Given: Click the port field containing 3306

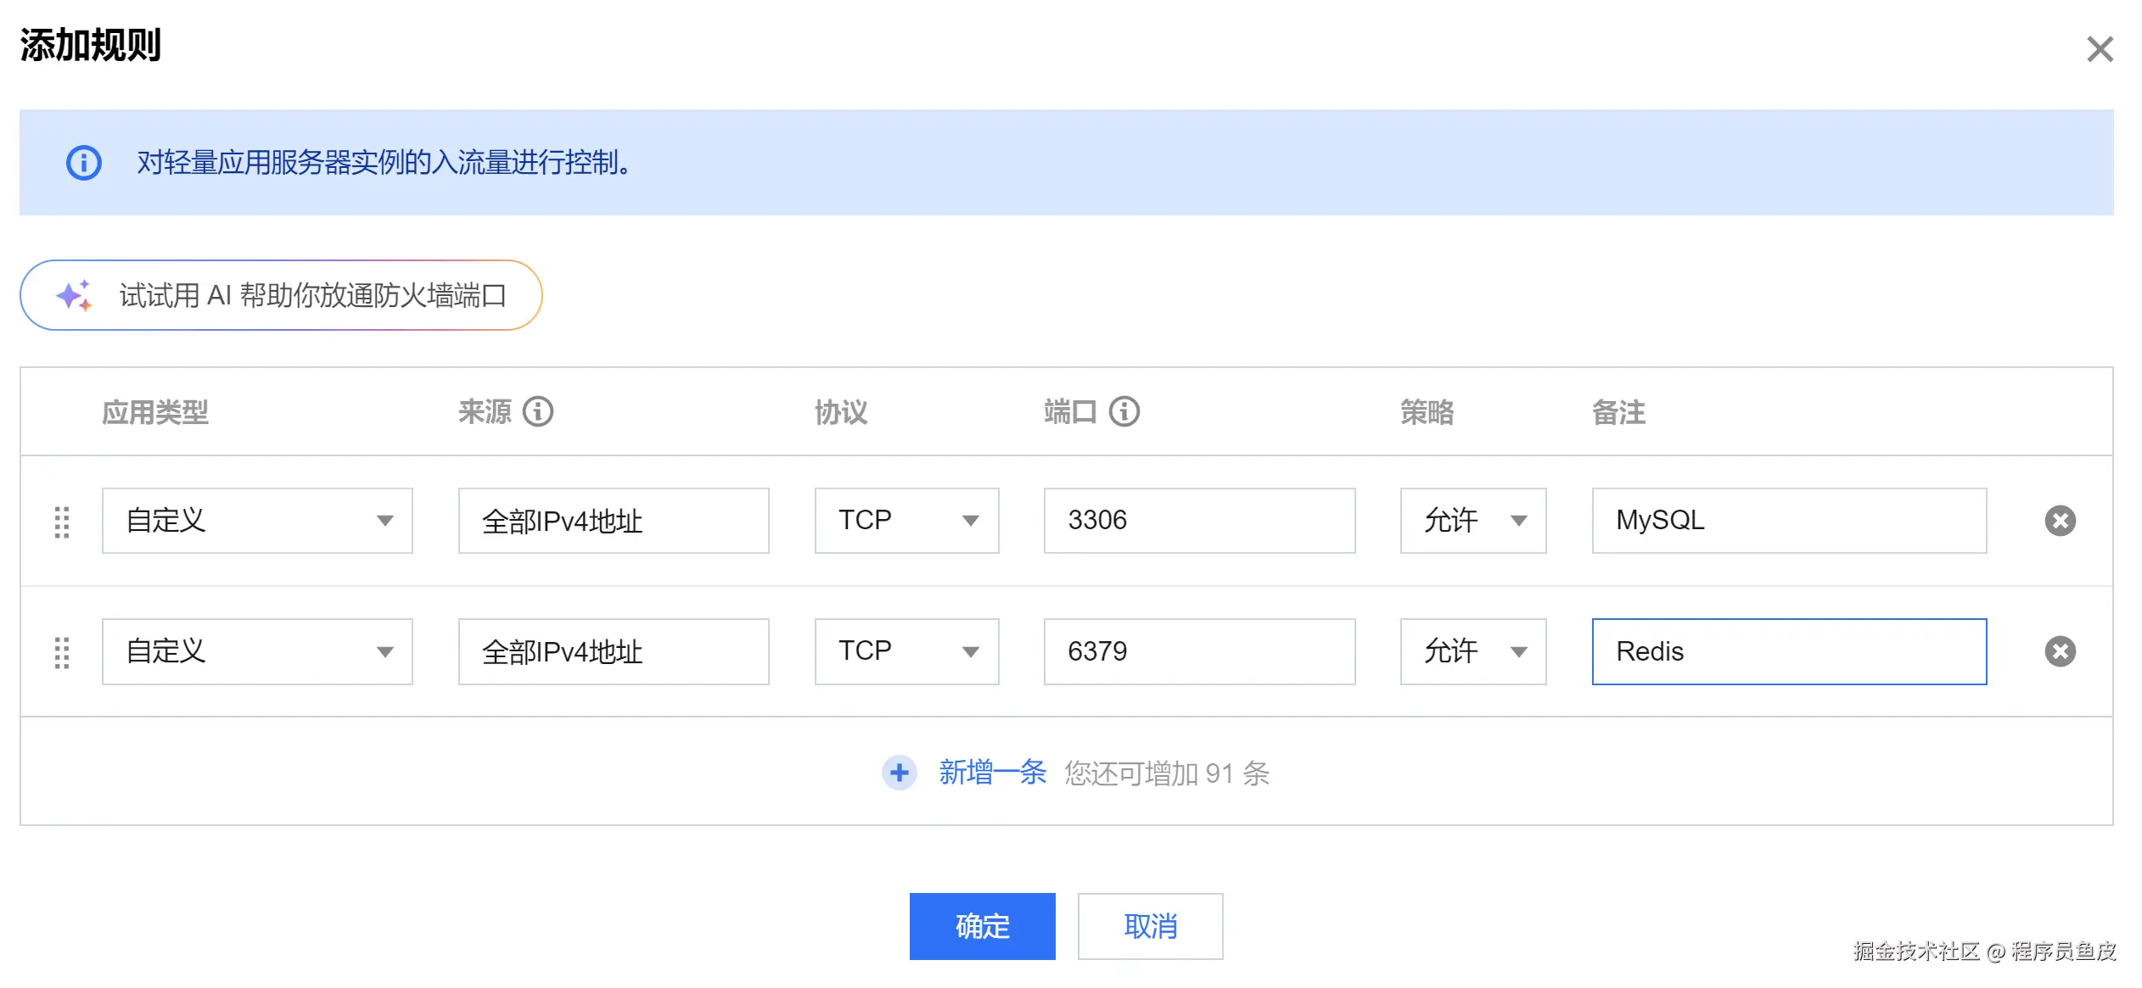Looking at the screenshot, I should pos(1198,521).
